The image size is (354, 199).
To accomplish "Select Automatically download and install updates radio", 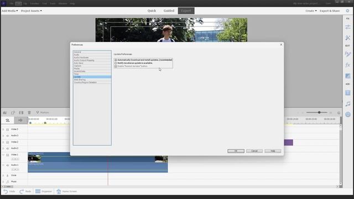I will click(116, 60).
